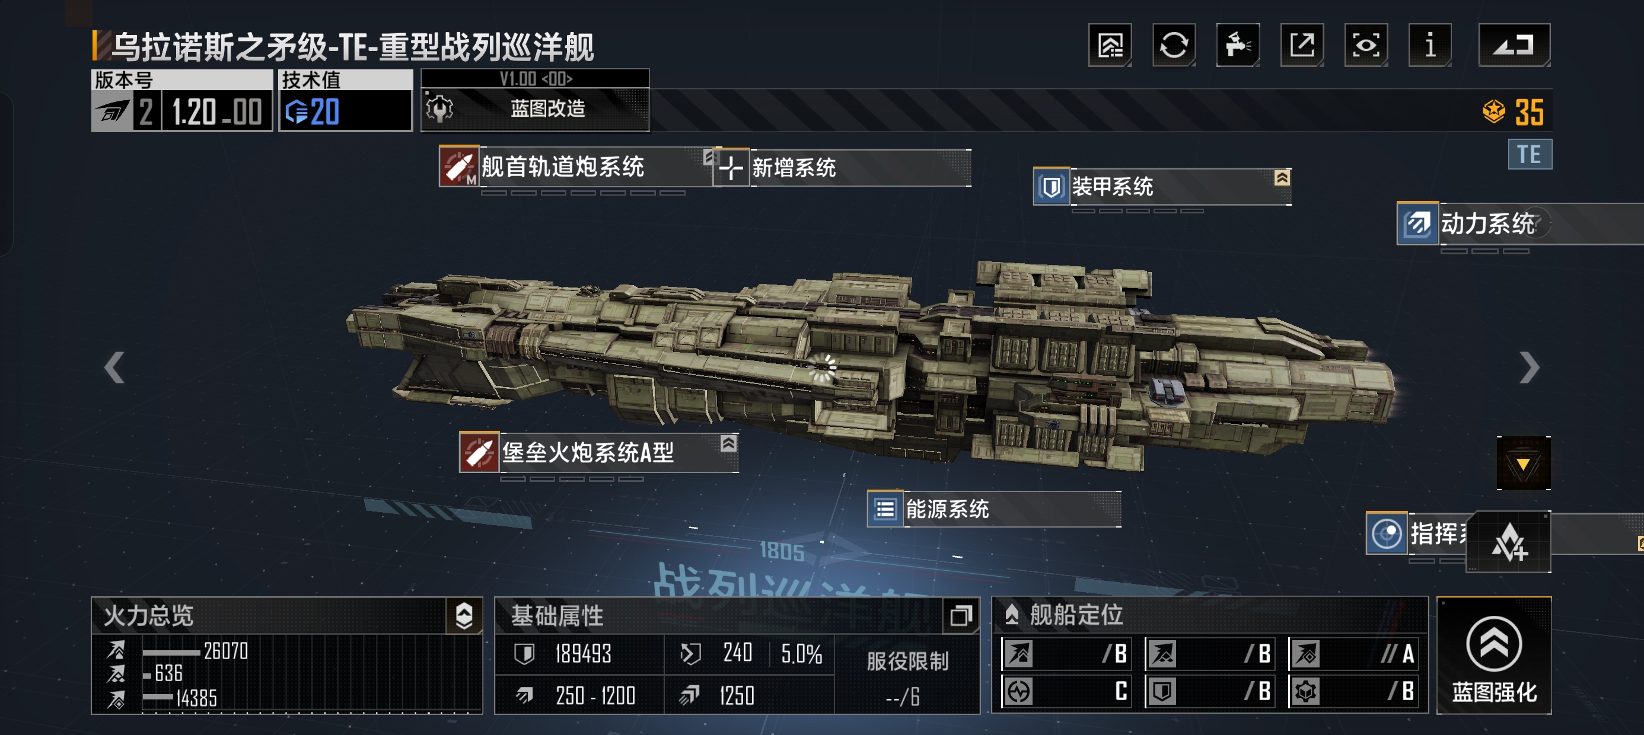The width and height of the screenshot is (1644, 735).
Task: Collapse panel with the yellow down triangle
Action: [x=1524, y=463]
